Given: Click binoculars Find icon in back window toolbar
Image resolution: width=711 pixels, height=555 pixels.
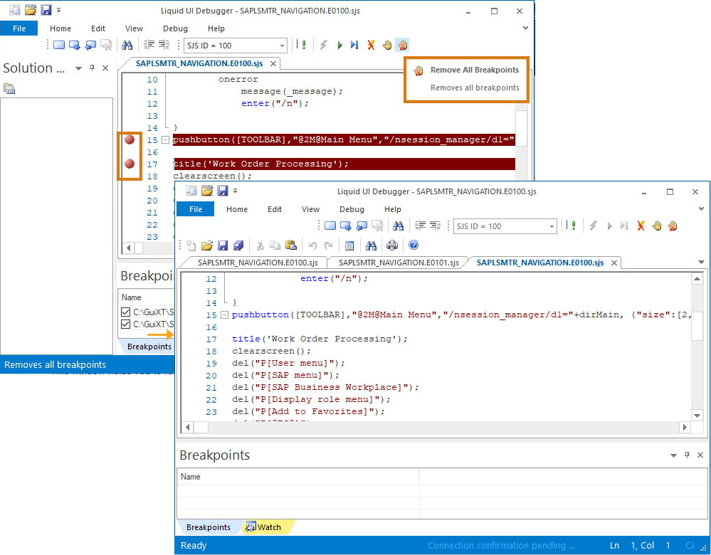Looking at the screenshot, I should [127, 45].
